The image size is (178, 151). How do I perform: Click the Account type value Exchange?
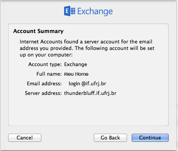pyautogui.click(x=76, y=65)
